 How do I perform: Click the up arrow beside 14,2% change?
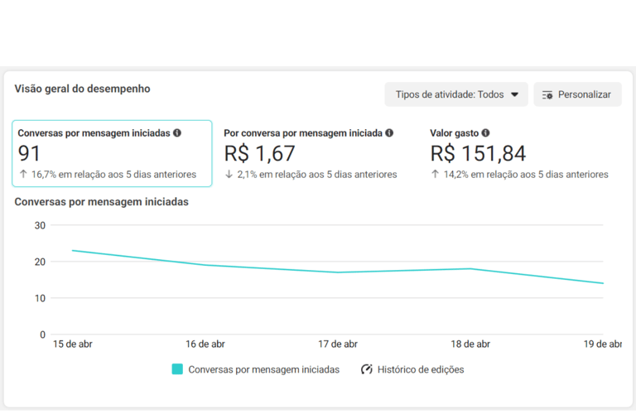tap(435, 175)
